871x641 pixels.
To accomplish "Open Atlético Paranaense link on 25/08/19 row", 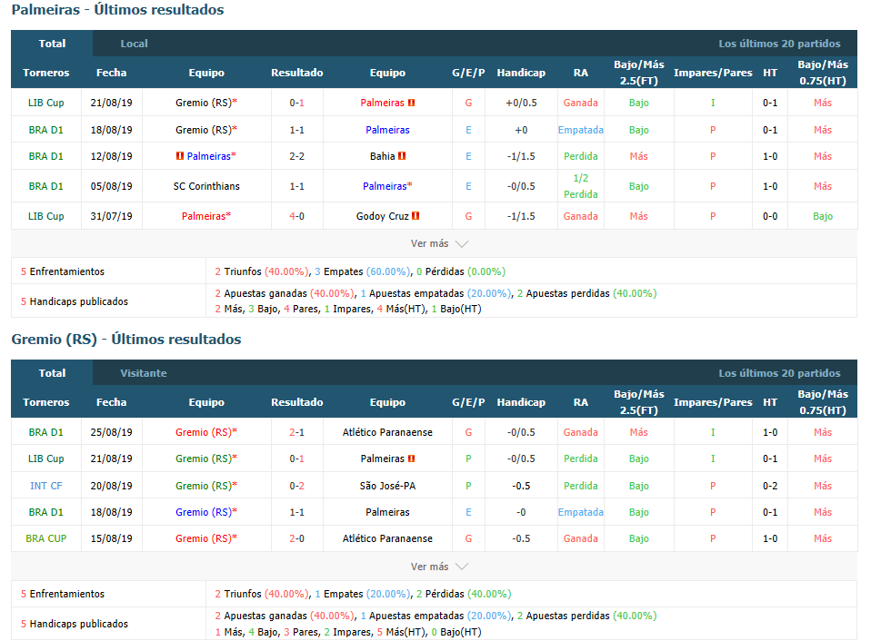I will (x=387, y=432).
